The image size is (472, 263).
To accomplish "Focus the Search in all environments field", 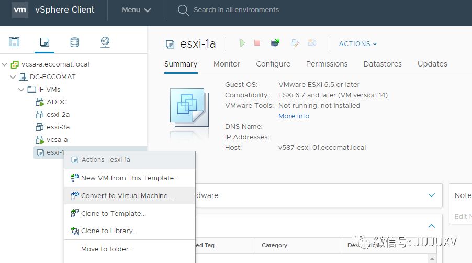I will [x=237, y=10].
